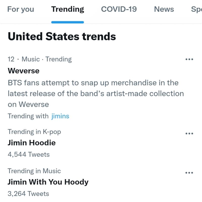Screen dimensions: 202x202
Task: Open the Jimin With You Hoody trend
Action: pos(48,182)
